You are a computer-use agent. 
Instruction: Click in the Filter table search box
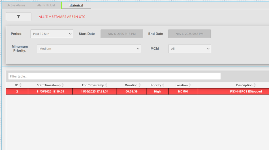pos(114,76)
